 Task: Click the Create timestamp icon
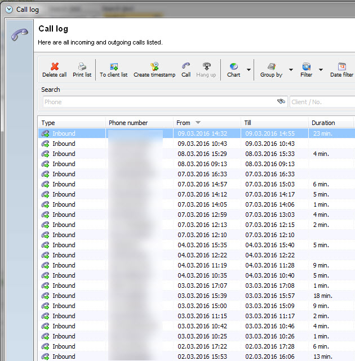click(154, 66)
